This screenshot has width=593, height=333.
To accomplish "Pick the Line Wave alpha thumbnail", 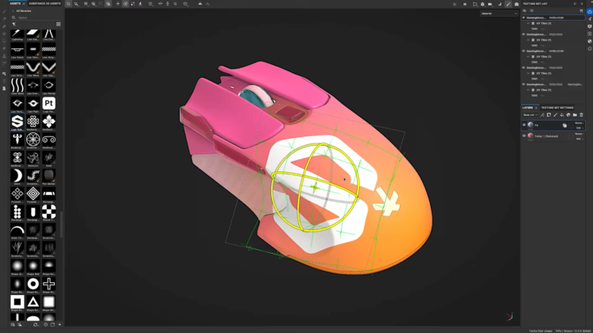I will tap(33, 67).
